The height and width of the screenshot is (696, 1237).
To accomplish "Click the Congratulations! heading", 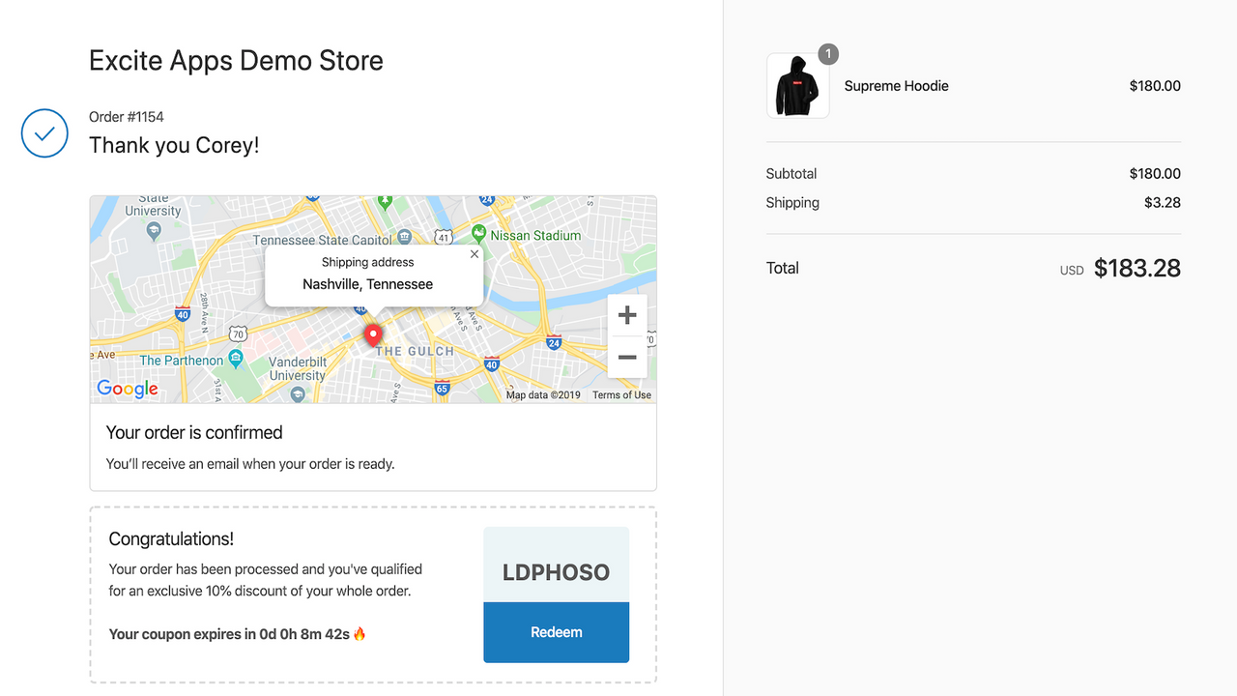I will click(x=171, y=539).
